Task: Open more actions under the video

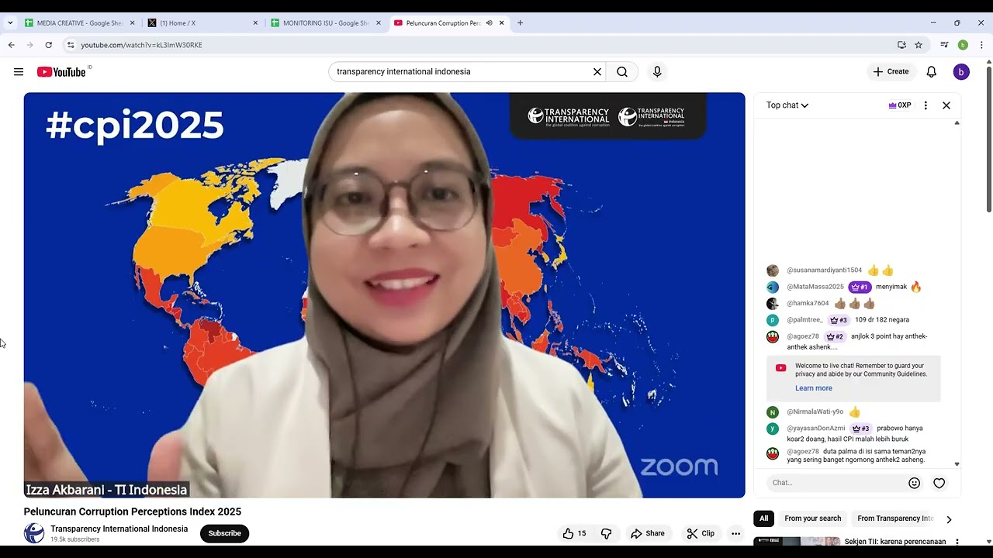Action: pos(735,533)
